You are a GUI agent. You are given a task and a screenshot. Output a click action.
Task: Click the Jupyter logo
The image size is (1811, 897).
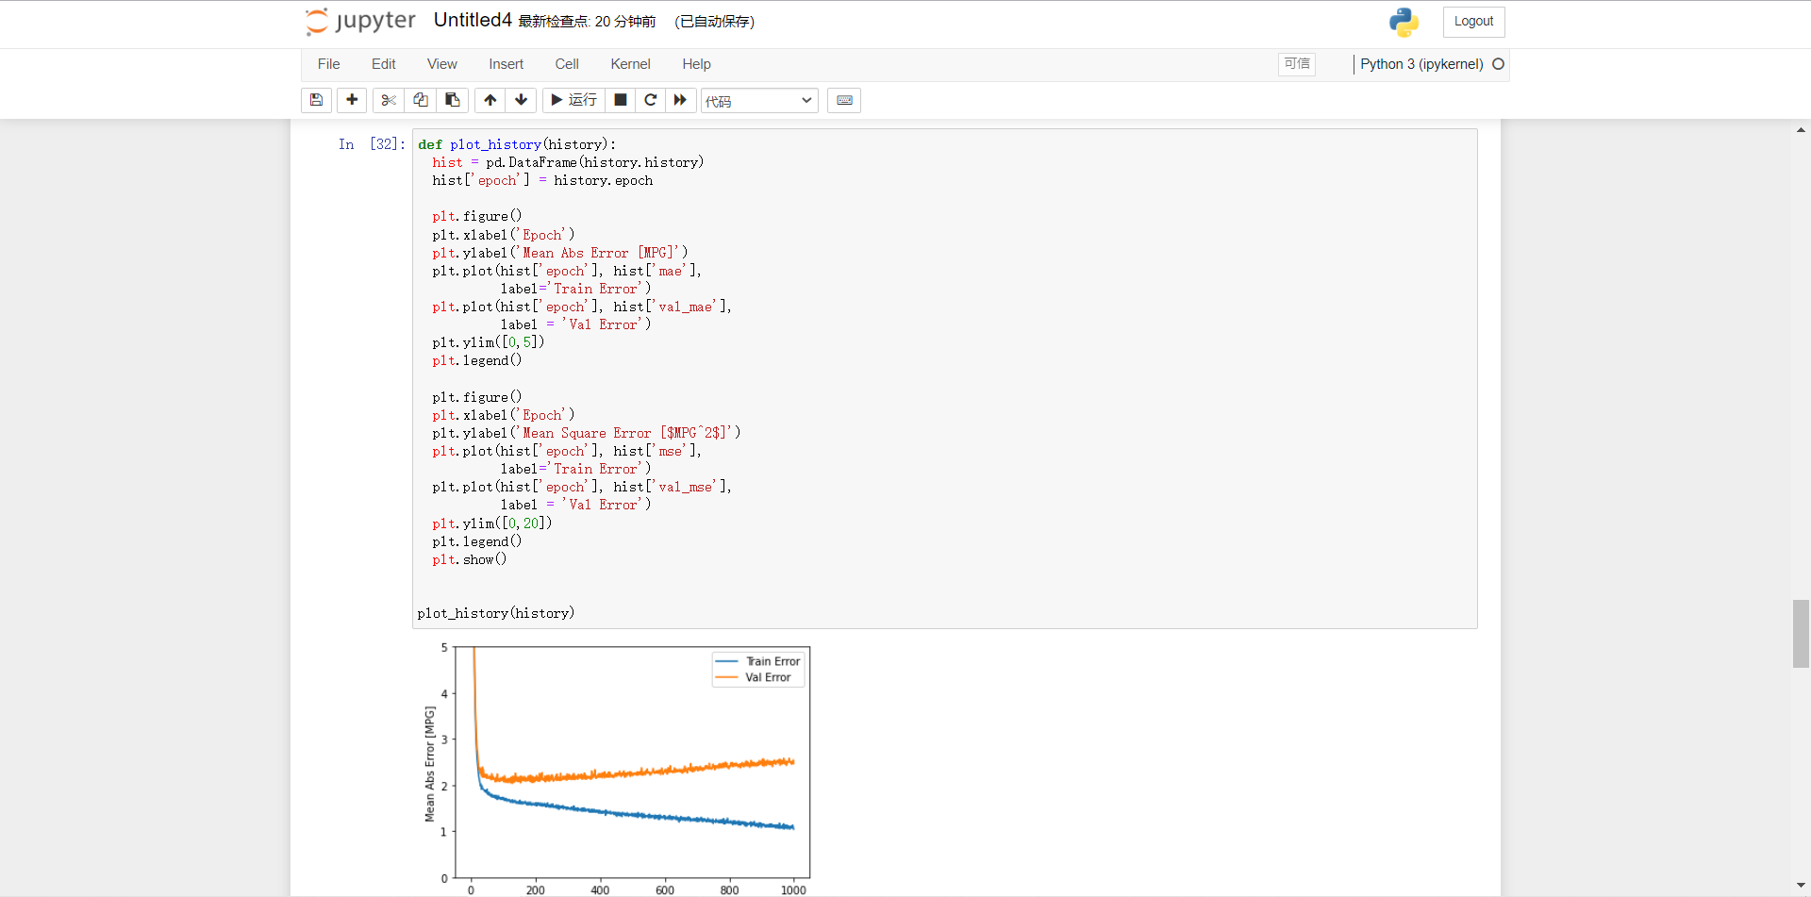(x=360, y=21)
